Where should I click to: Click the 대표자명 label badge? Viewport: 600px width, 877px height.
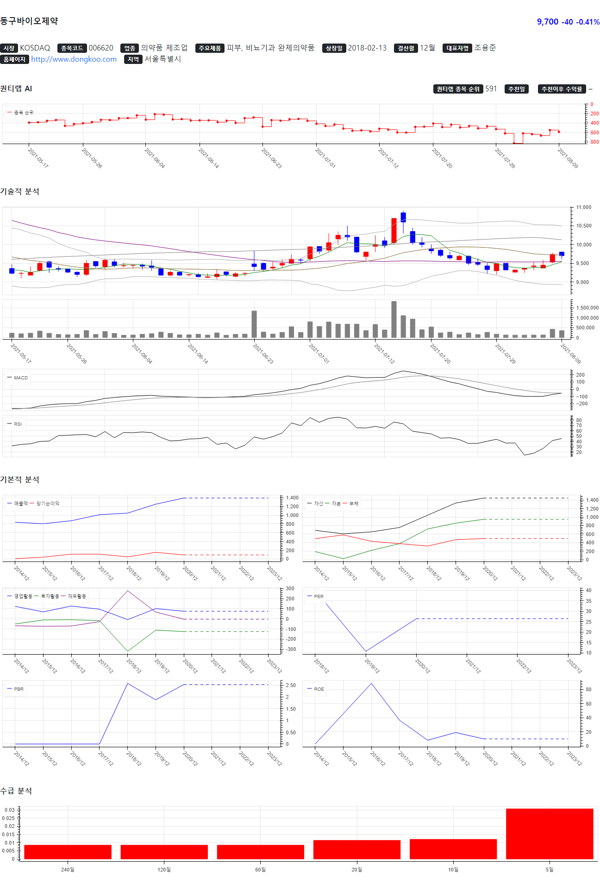click(457, 48)
